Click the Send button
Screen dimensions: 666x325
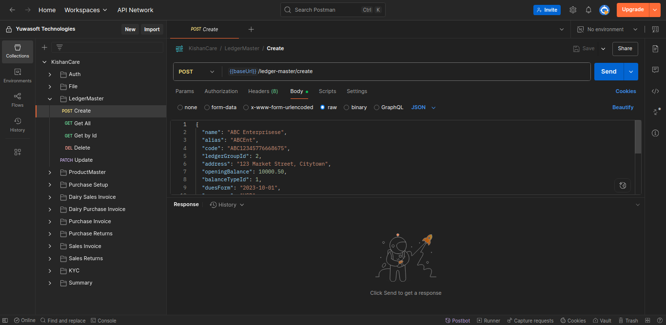(608, 72)
